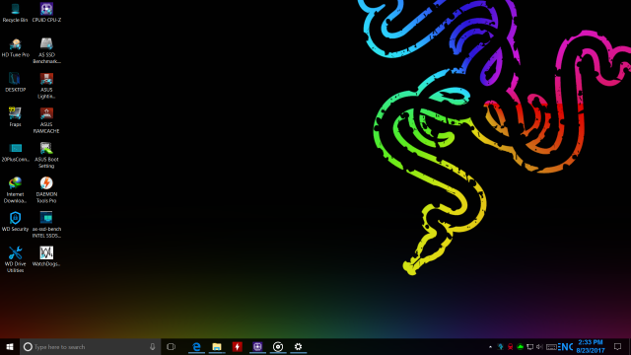Click the blue tray icon beside hidden-icons arrow
The image size is (631, 355).
point(500,346)
